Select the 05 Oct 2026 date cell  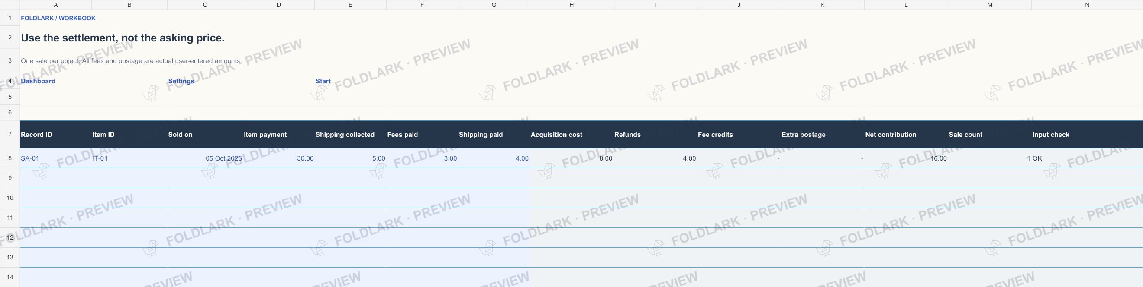tap(205, 158)
